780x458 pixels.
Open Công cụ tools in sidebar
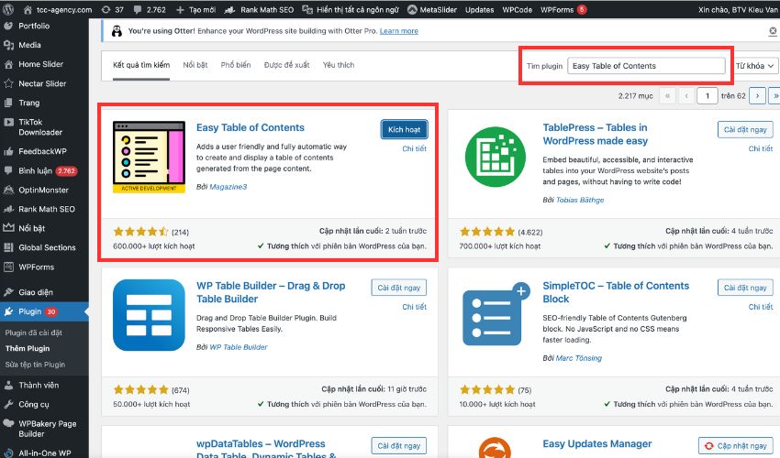34,404
